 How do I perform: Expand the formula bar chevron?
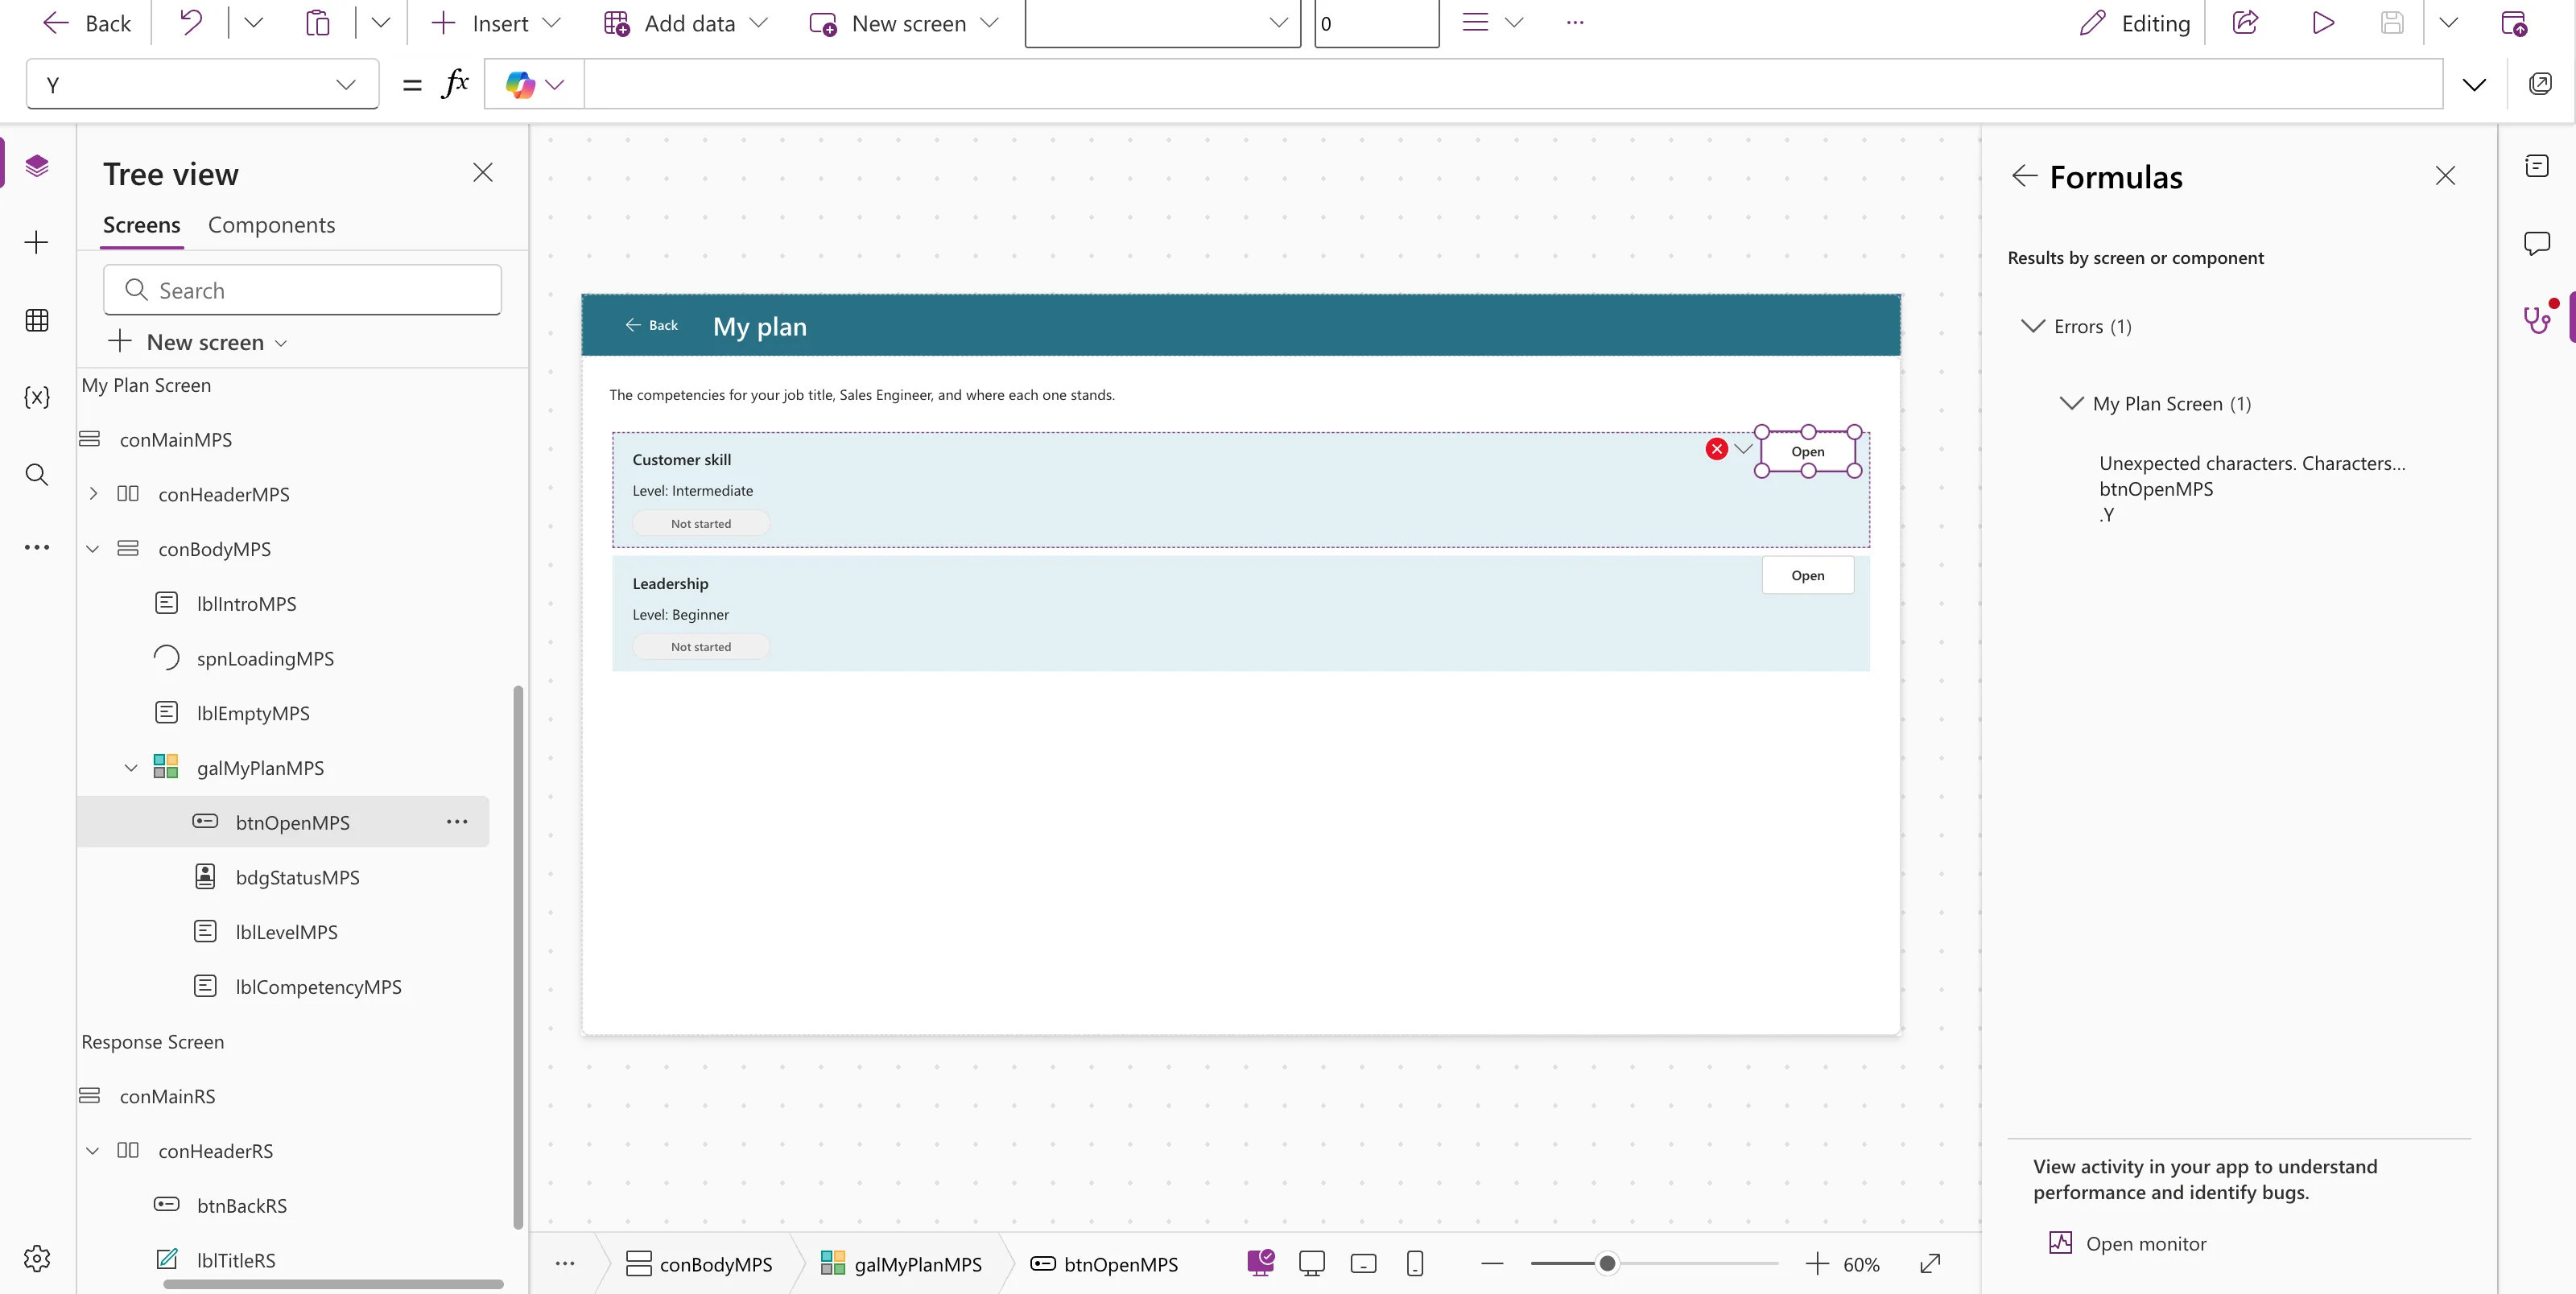pos(2475,85)
